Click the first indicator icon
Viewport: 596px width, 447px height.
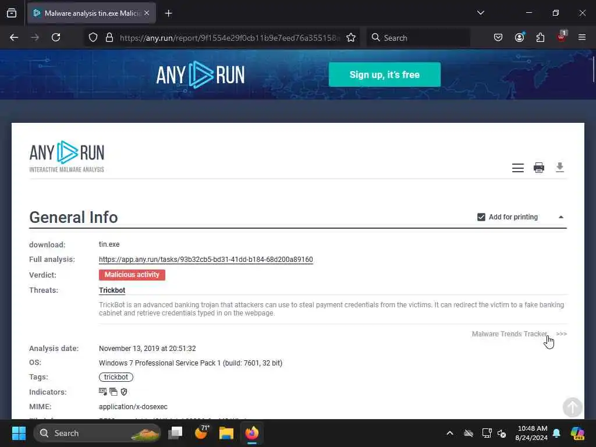(x=102, y=392)
